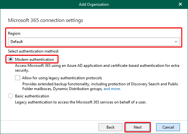188x134 pixels.
Task: Cancel the Add Organization wizard
Action: [168, 127]
